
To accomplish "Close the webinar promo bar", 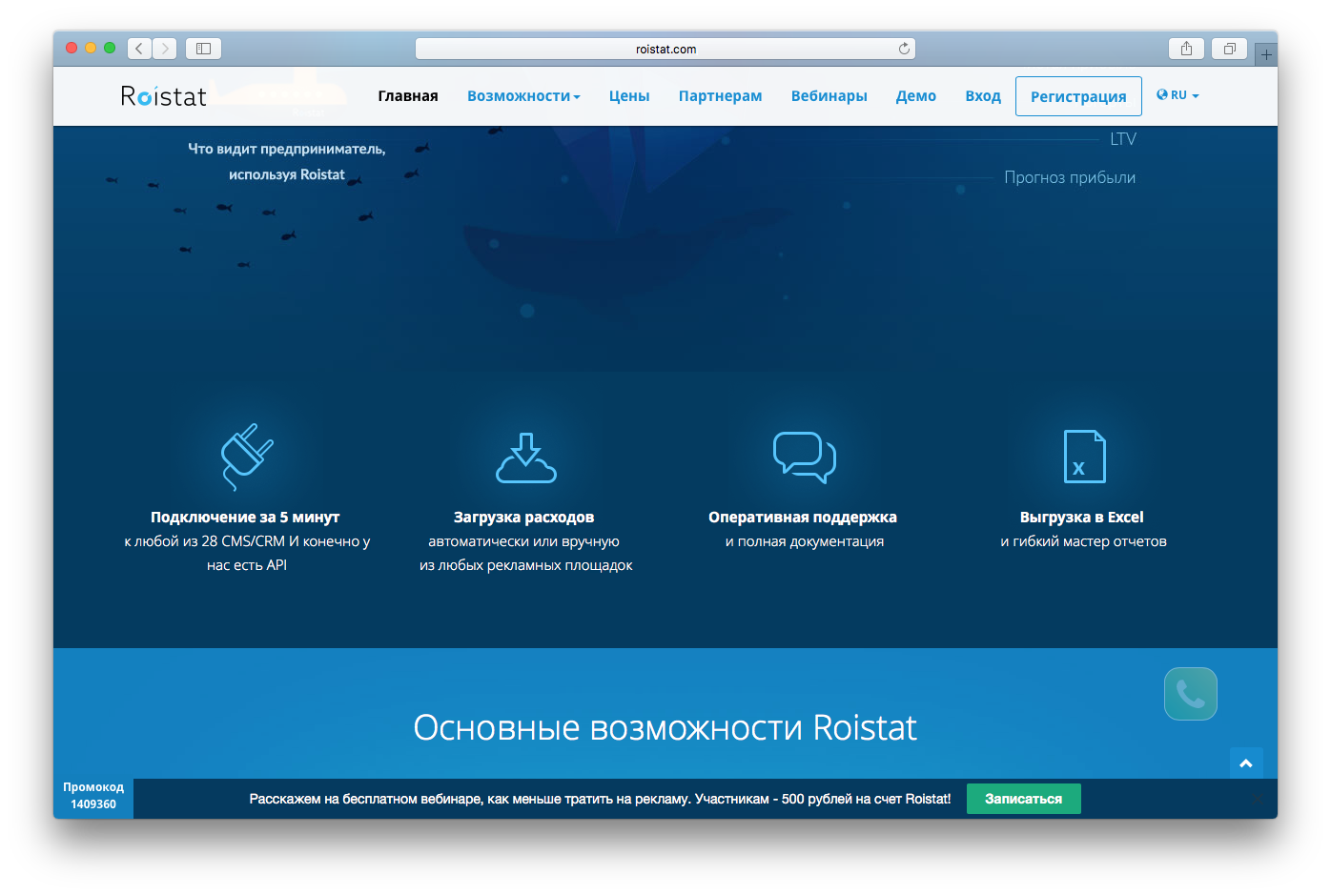I will (1259, 799).
